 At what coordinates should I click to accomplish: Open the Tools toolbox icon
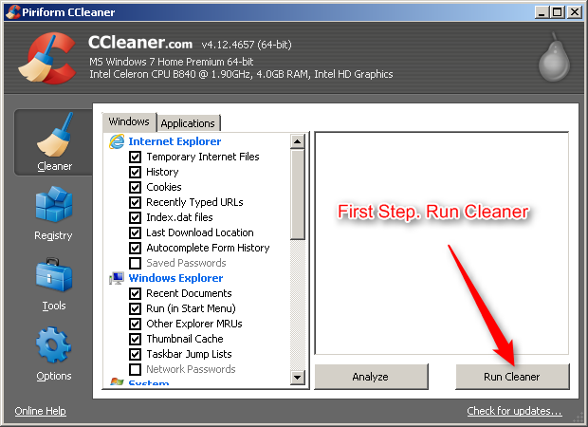click(54, 274)
